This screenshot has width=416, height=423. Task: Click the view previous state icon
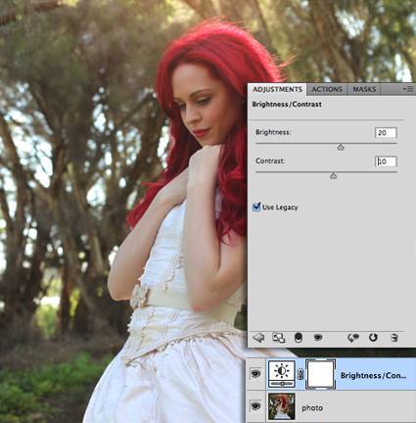click(353, 338)
